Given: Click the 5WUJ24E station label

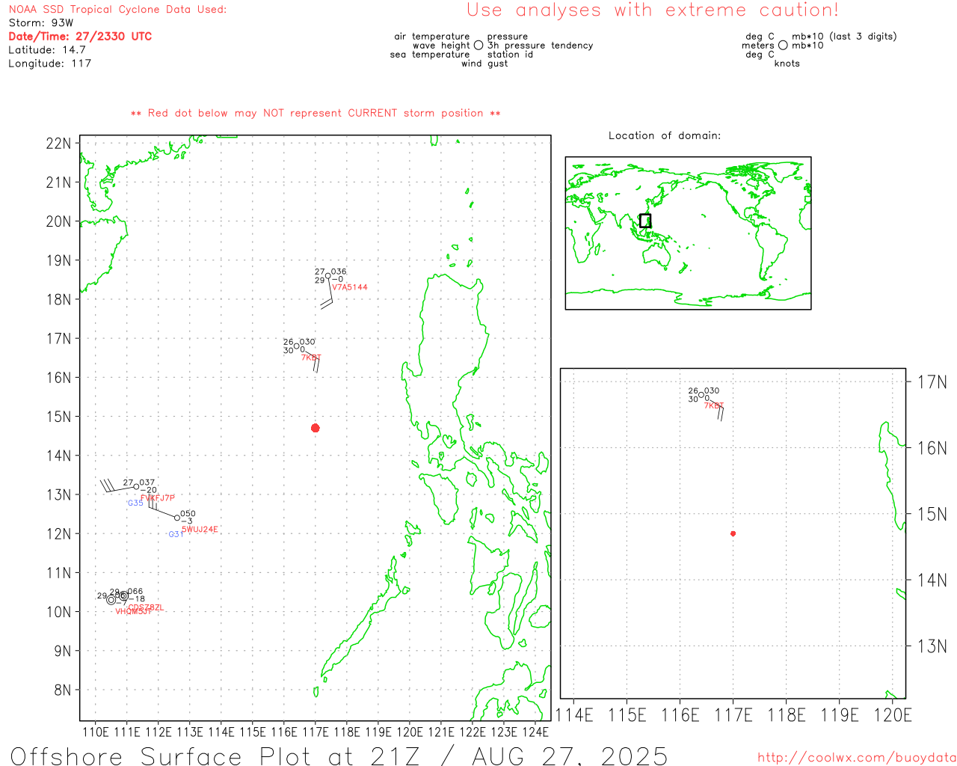Looking at the screenshot, I should 200,530.
